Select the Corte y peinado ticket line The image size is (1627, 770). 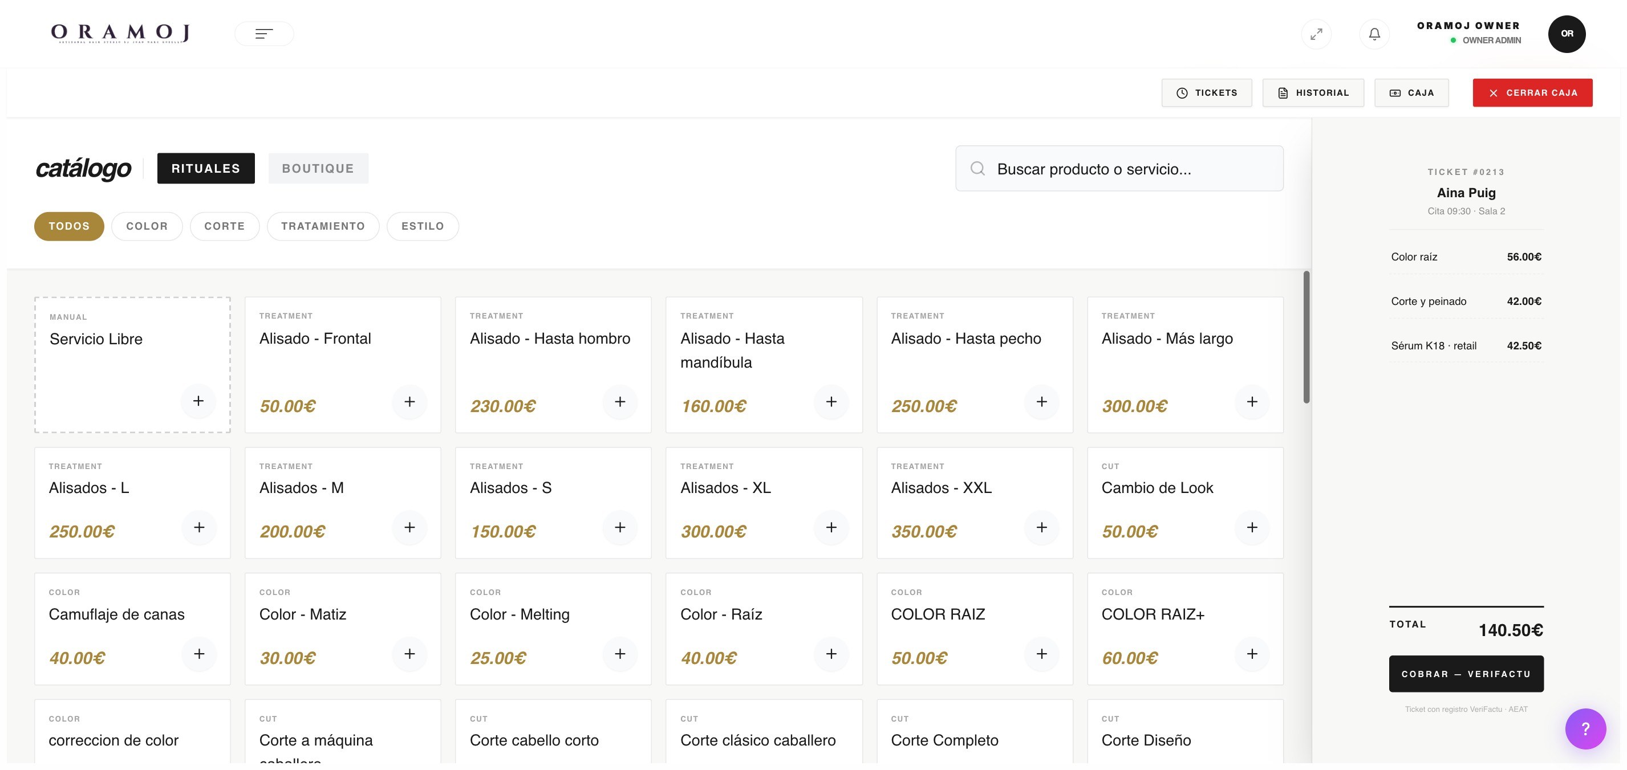(1466, 302)
